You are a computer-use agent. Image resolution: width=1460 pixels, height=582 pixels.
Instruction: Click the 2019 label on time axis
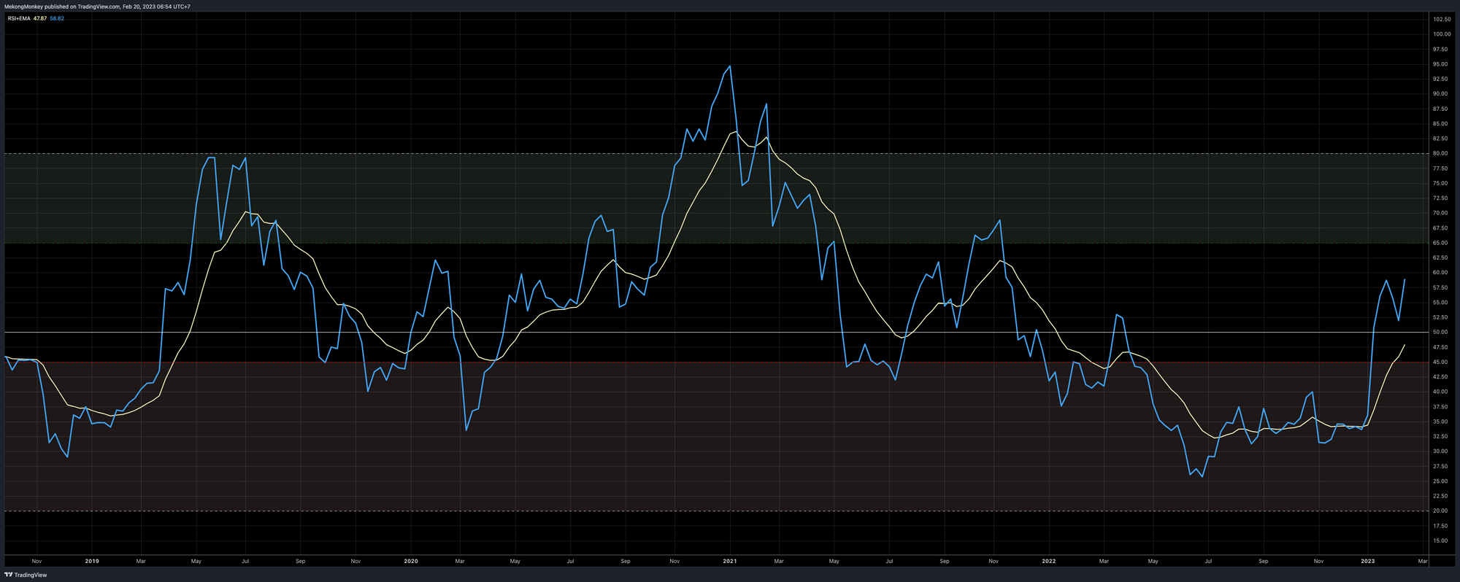tap(92, 562)
